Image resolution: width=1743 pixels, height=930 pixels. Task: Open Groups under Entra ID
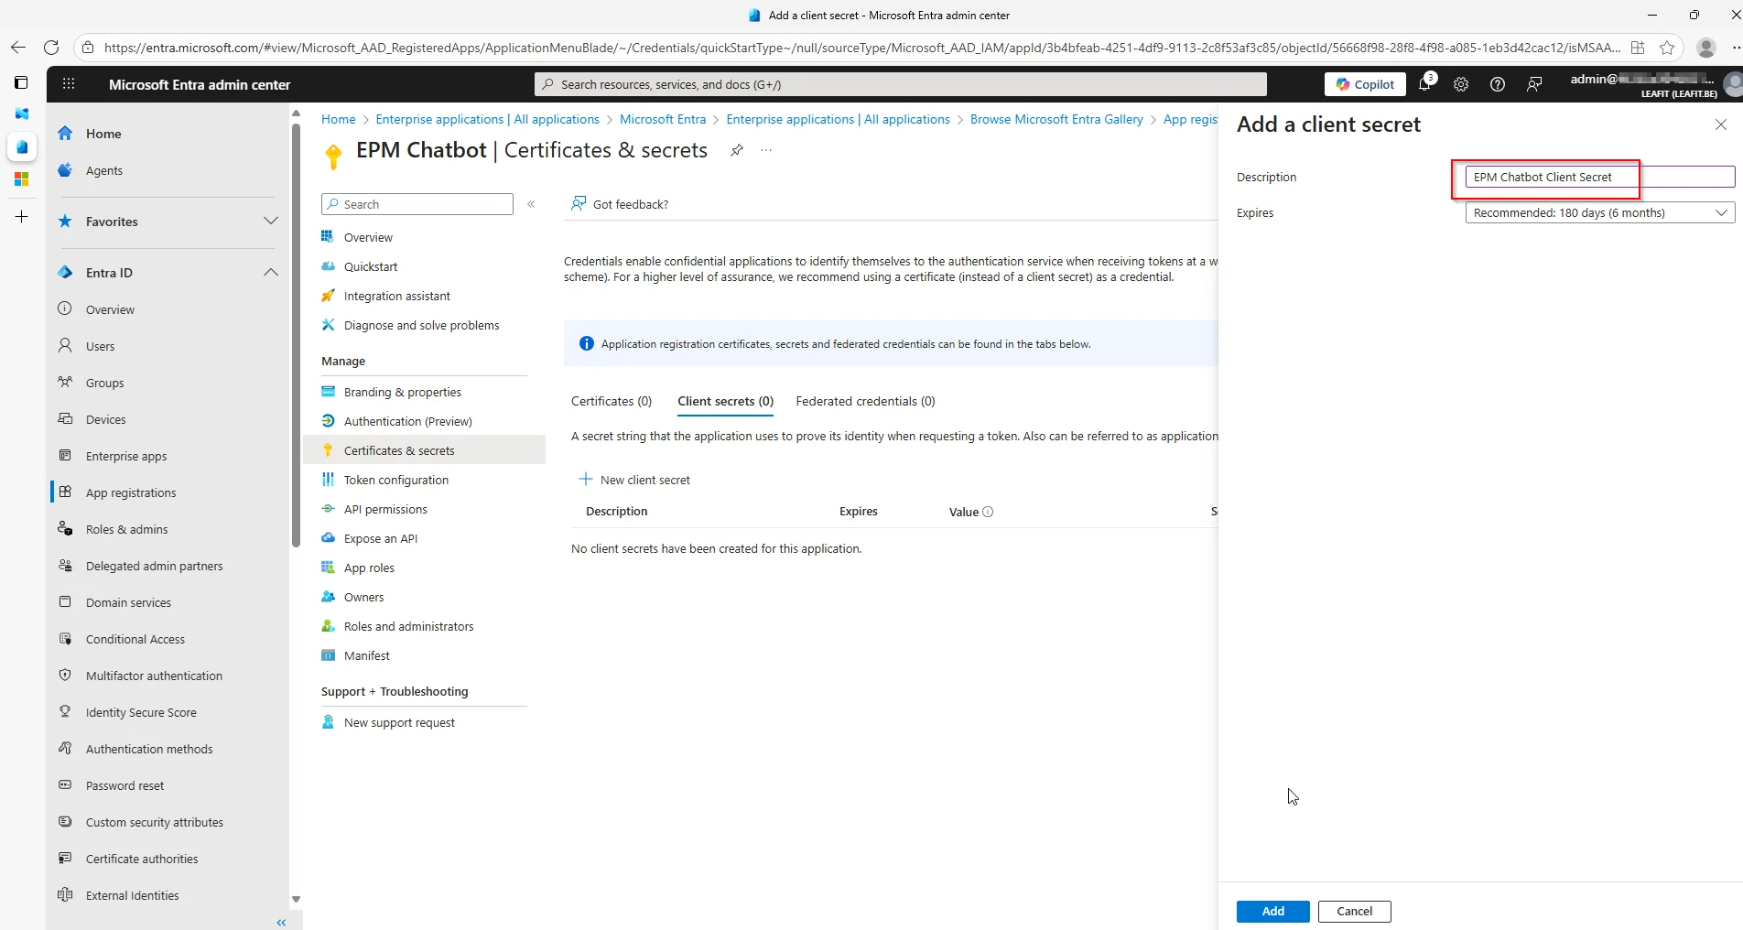tap(104, 383)
